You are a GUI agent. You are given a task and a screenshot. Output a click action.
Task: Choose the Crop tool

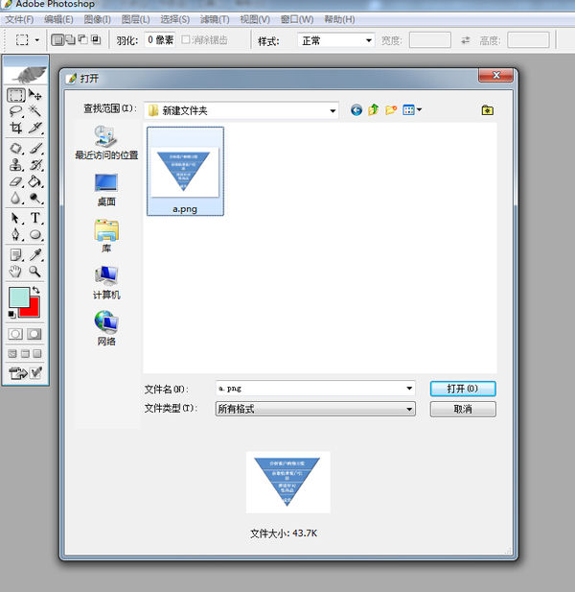pos(16,128)
